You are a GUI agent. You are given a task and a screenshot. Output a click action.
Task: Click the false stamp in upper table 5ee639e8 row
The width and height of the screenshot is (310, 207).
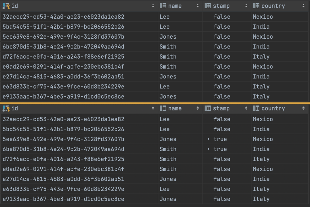222,37
